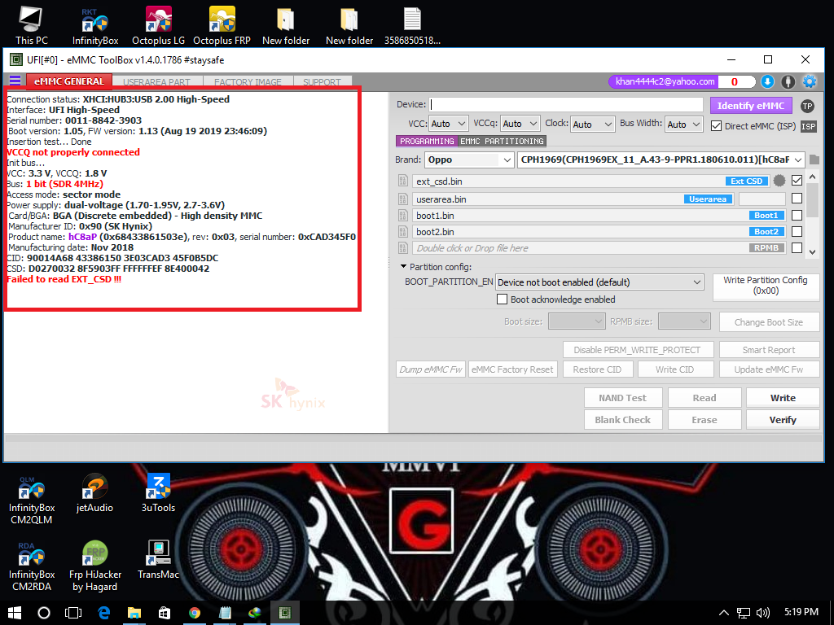Open the blue settings gear icon
The image size is (834, 625).
810,81
